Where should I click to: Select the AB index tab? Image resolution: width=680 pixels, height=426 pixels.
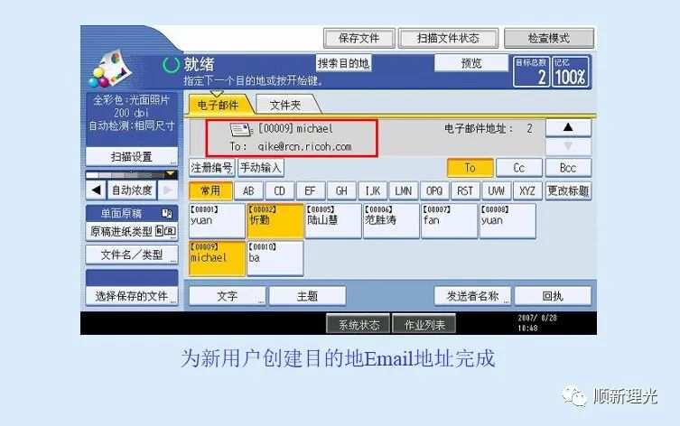[248, 190]
